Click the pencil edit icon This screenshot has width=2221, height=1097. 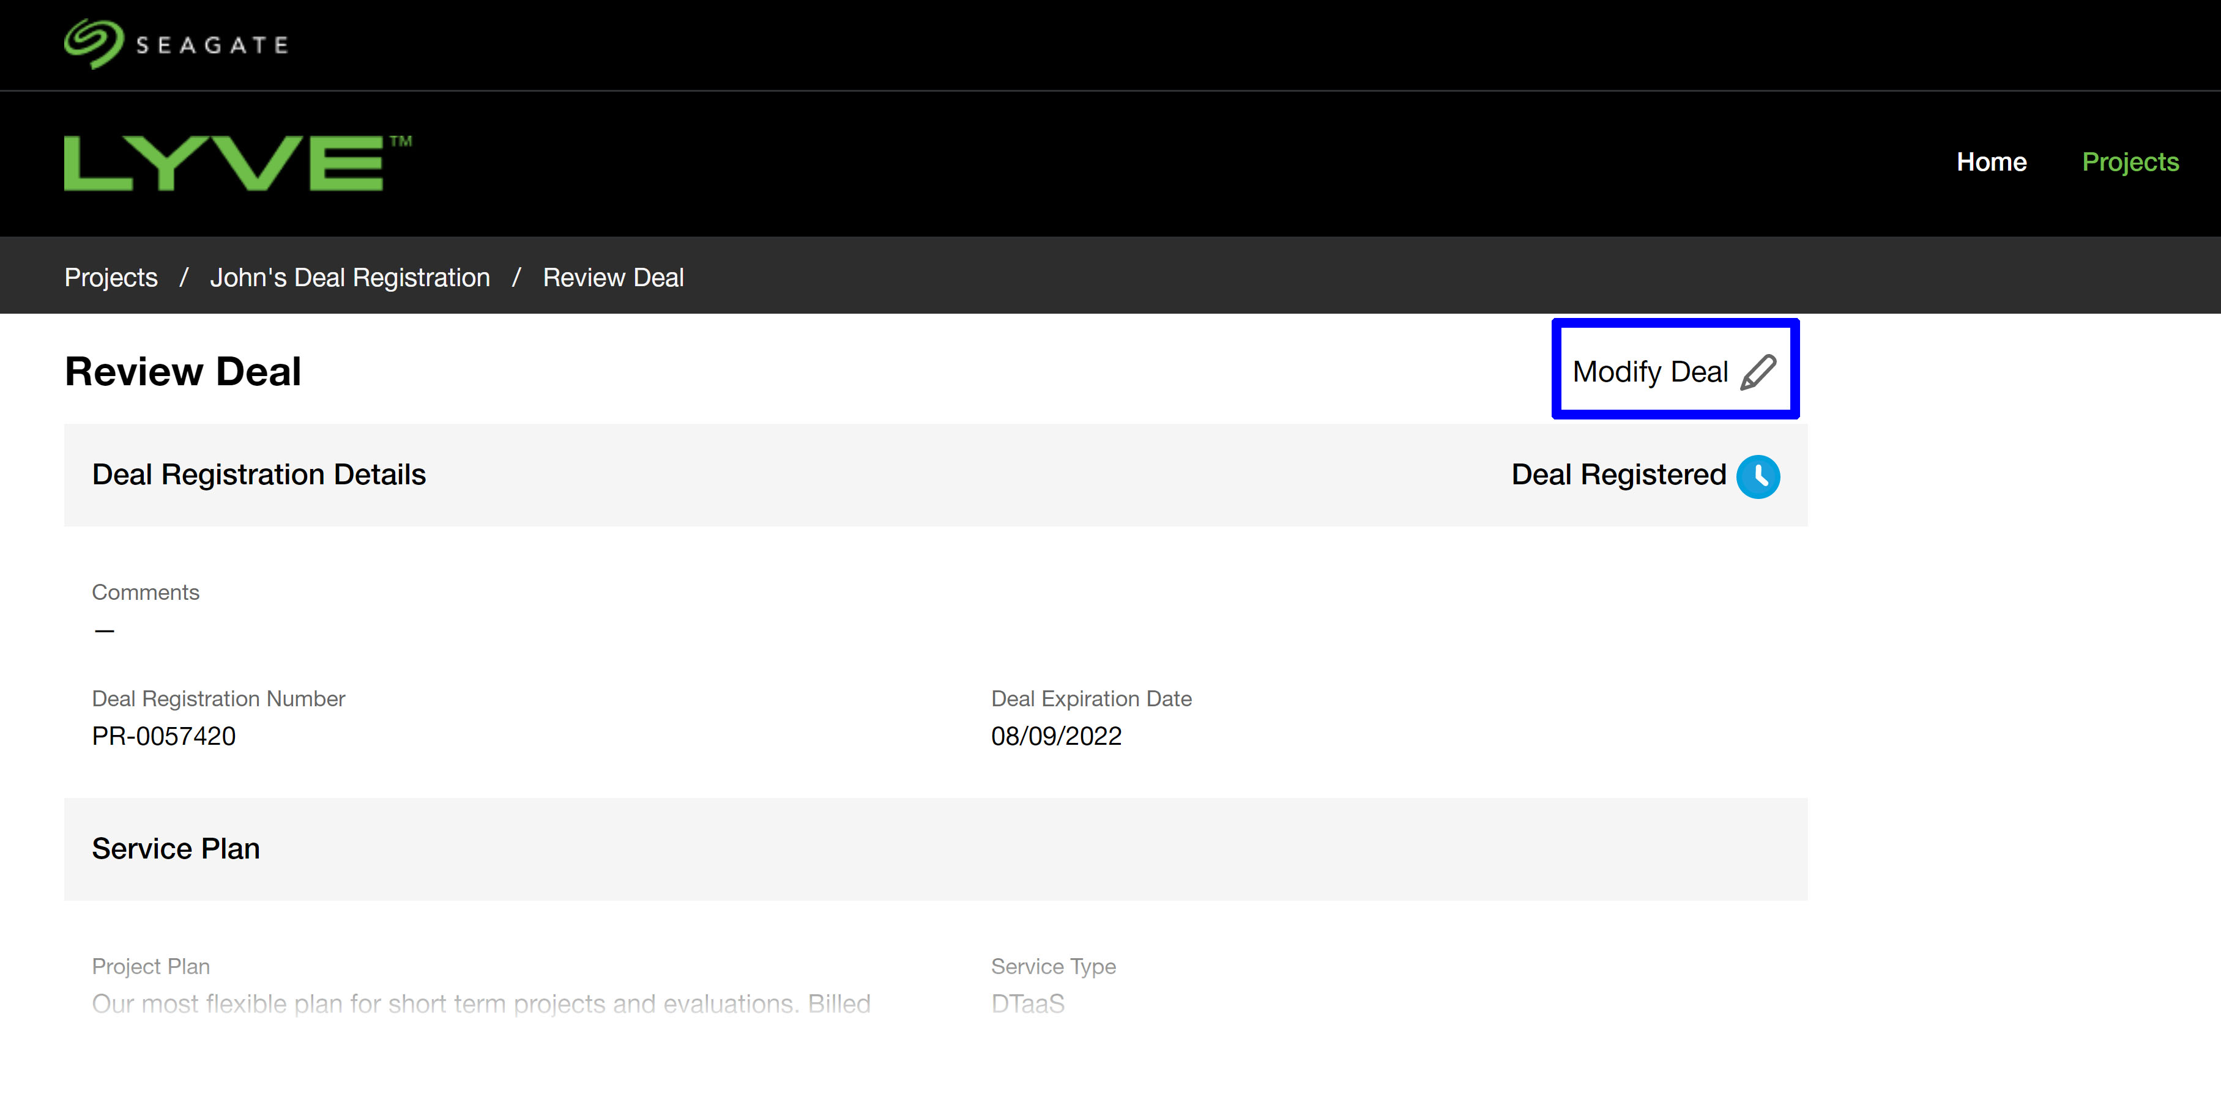pos(1758,372)
